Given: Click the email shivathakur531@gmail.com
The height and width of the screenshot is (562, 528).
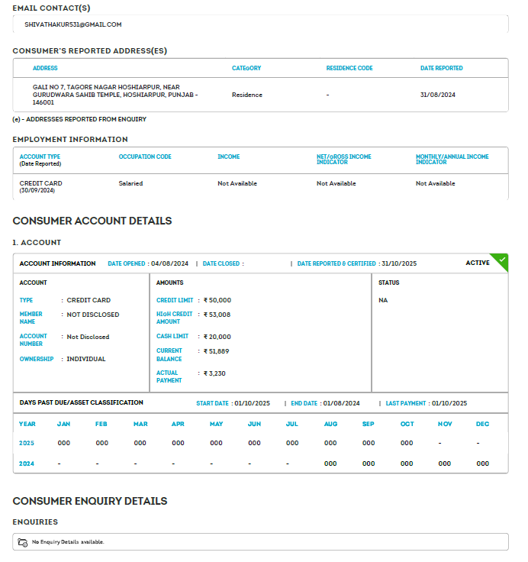Looking at the screenshot, I should [x=73, y=24].
